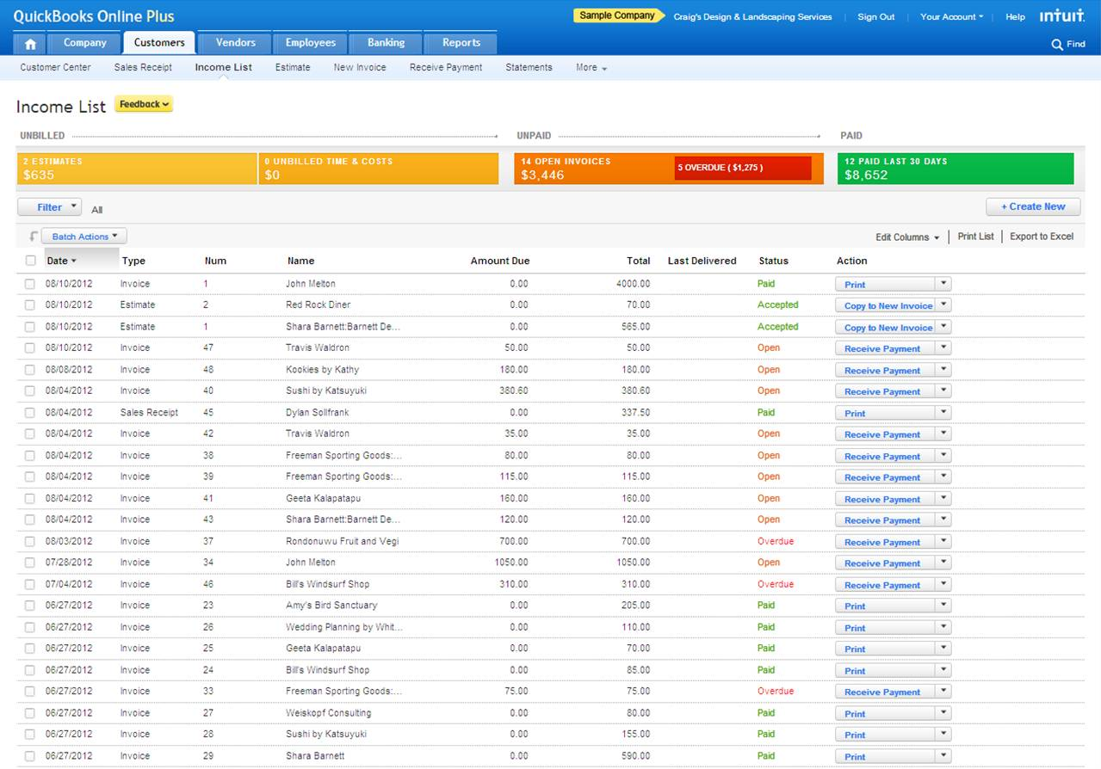Viewport: 1101px width, 769px height.
Task: Click the 0 Unbilled Time & Costs bar
Action: (x=379, y=169)
